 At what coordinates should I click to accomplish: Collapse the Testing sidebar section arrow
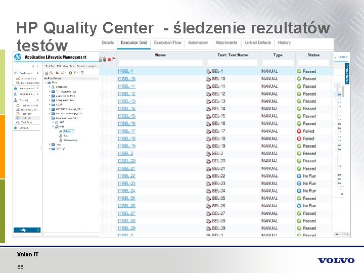37,100
